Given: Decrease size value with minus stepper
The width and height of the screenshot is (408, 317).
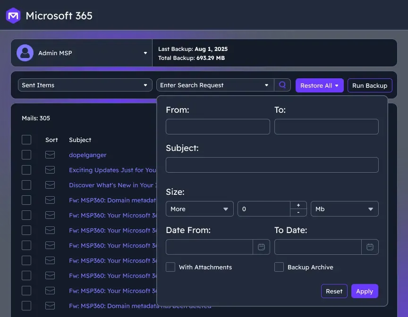Looking at the screenshot, I should coord(298,213).
